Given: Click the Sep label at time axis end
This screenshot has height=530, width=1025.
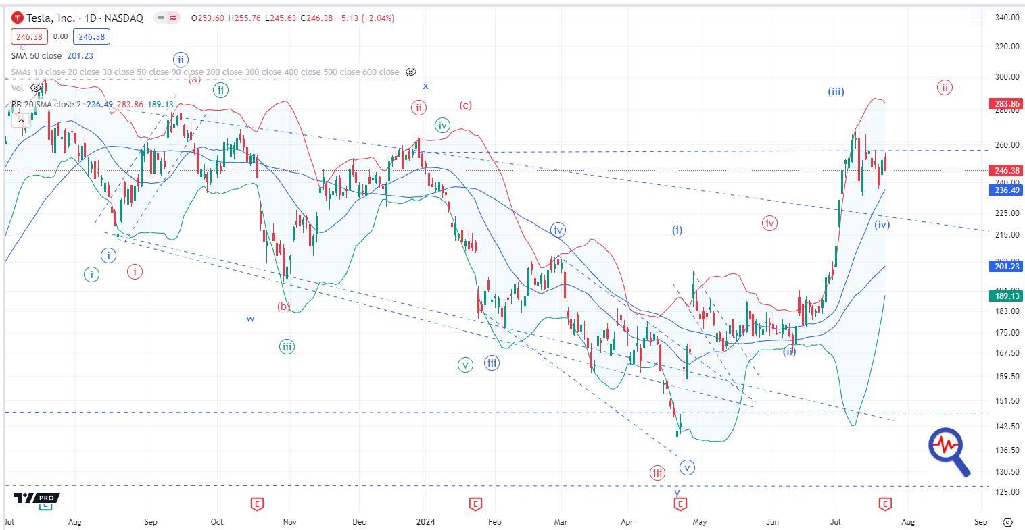Looking at the screenshot, I should tap(981, 522).
